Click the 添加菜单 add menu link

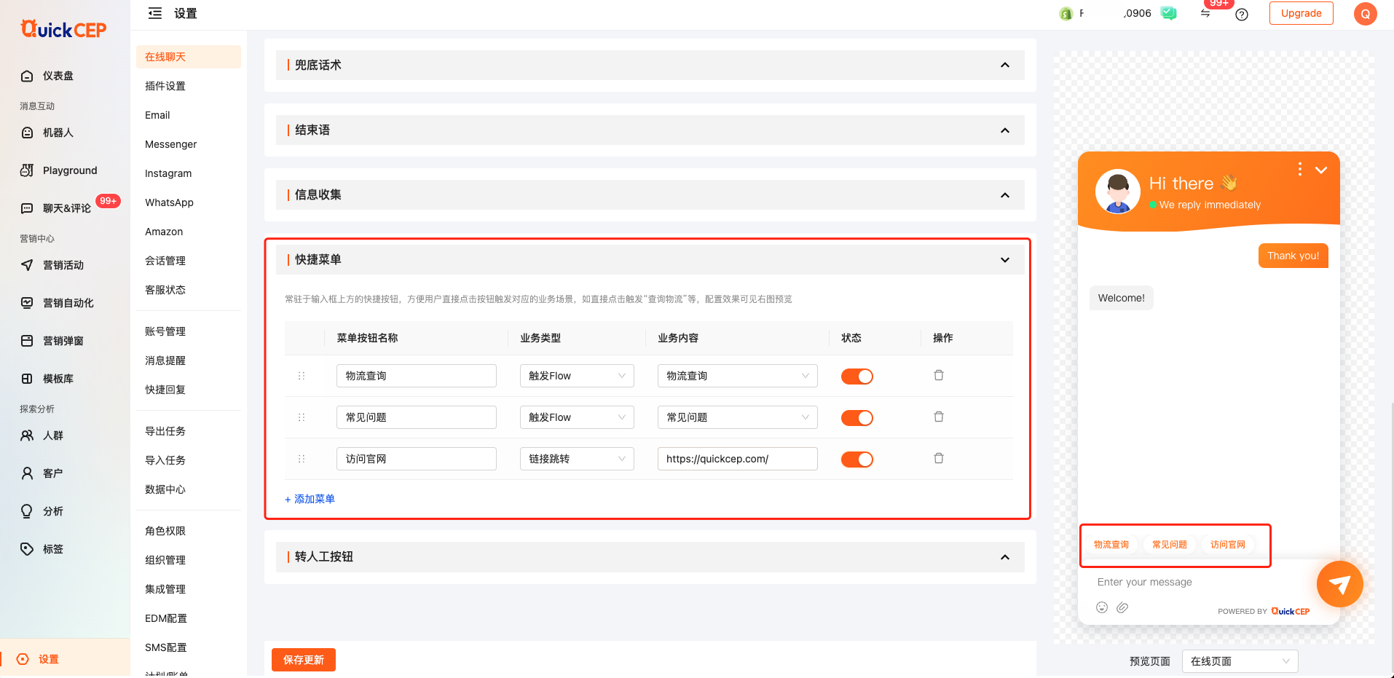310,499
